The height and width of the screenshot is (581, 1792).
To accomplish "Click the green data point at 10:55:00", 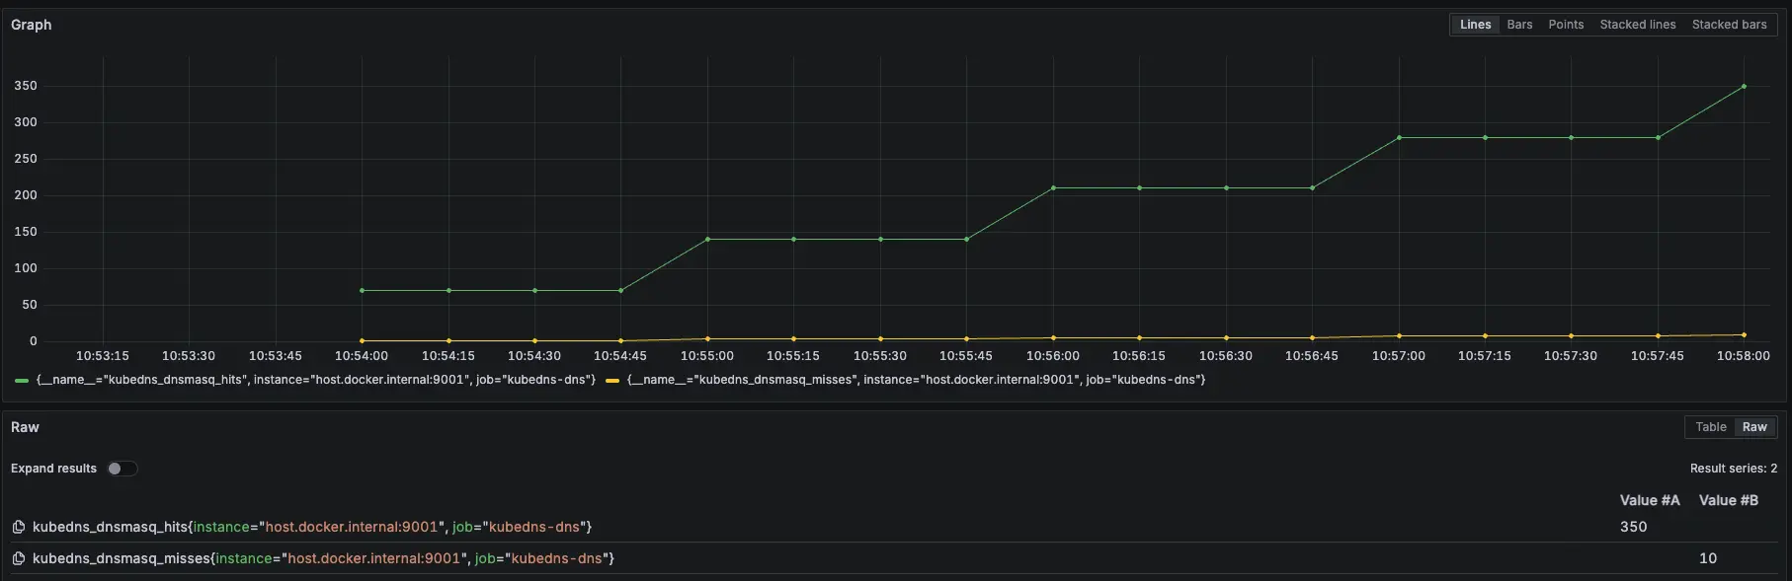I will tap(707, 239).
